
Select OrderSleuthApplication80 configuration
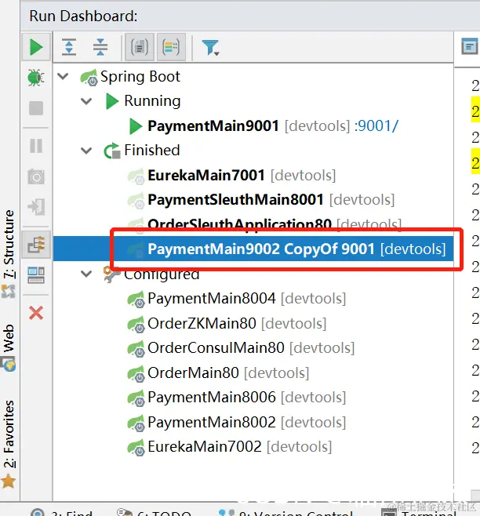pos(240,224)
